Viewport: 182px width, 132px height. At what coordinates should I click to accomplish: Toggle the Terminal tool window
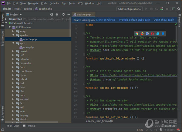[29, 126]
